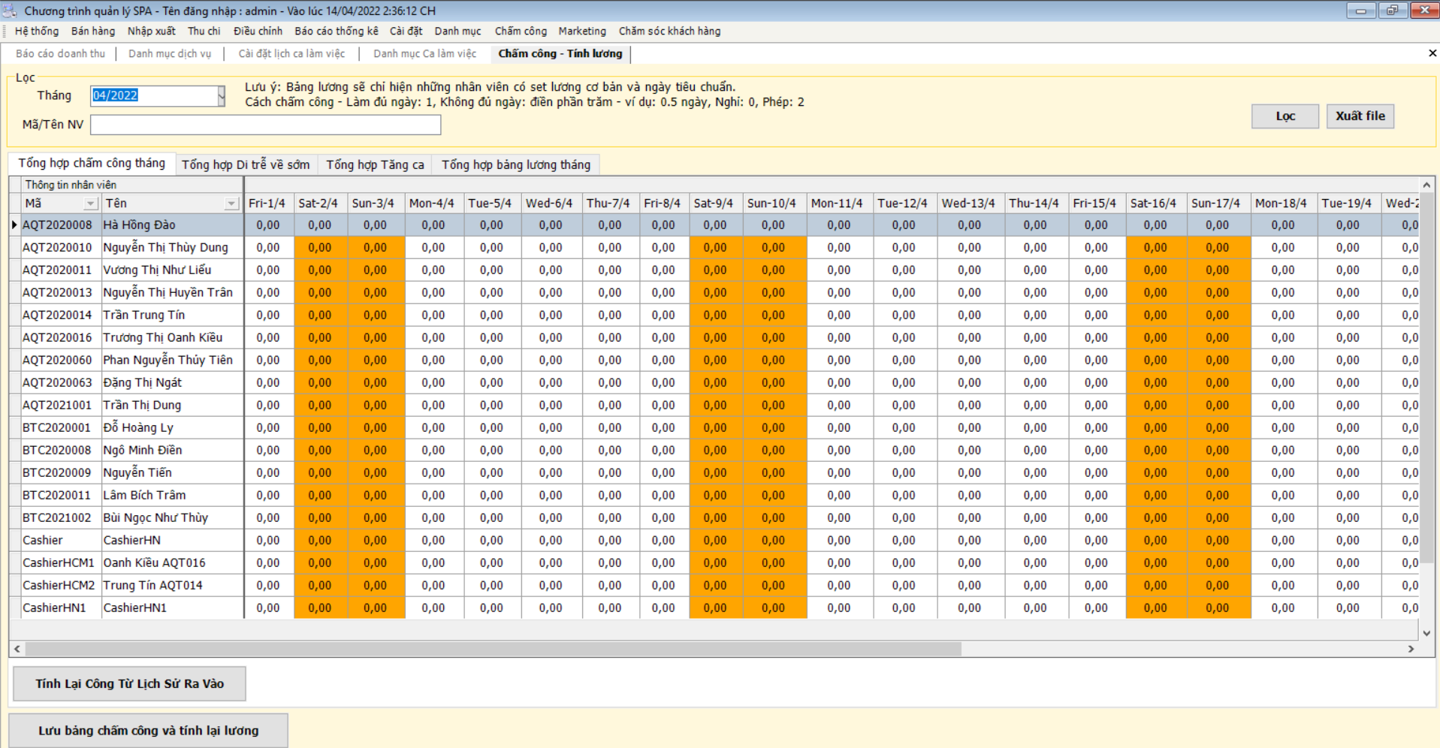Switch to the Tổng hợp Di trễ về sớm tab
The height and width of the screenshot is (748, 1440).
click(x=246, y=164)
